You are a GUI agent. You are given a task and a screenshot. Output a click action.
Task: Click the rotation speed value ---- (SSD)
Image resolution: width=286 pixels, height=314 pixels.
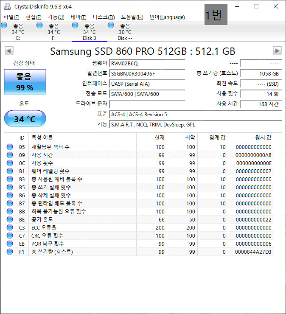(x=261, y=84)
